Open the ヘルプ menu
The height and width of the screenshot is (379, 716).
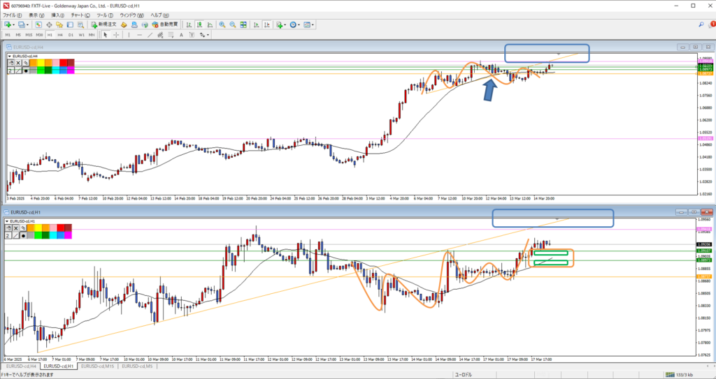coord(159,15)
